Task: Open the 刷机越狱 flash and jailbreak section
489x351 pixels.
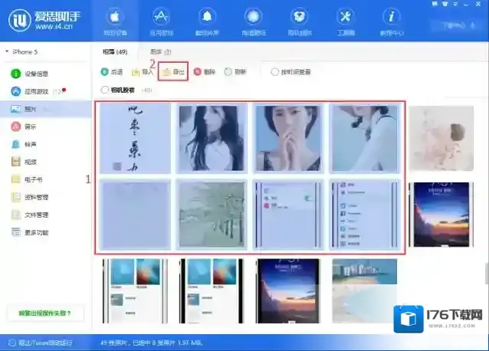Action: [x=300, y=21]
